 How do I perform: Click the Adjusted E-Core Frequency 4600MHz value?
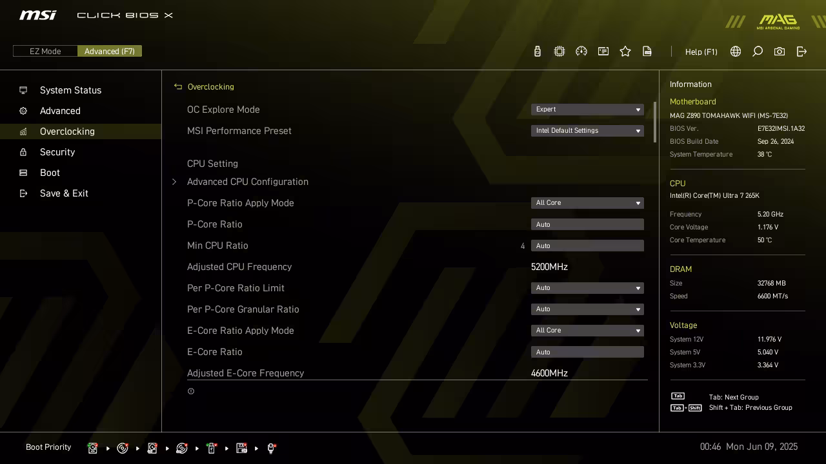[549, 373]
